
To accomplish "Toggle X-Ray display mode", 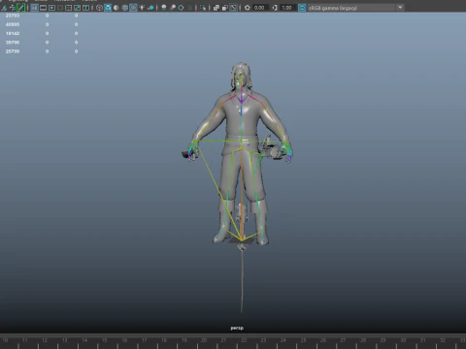I will click(x=216, y=8).
